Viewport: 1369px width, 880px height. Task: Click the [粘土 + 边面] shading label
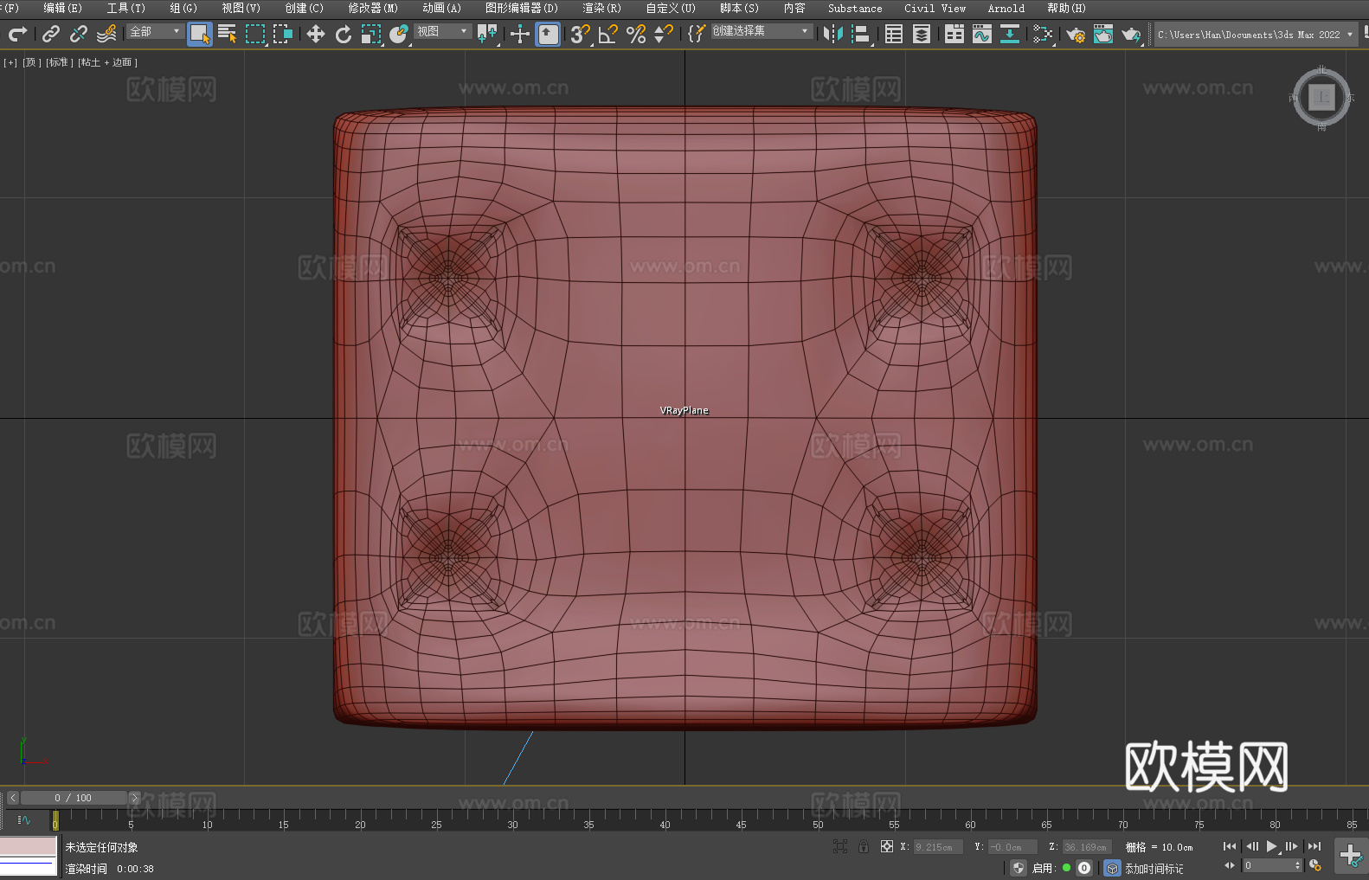tap(107, 62)
